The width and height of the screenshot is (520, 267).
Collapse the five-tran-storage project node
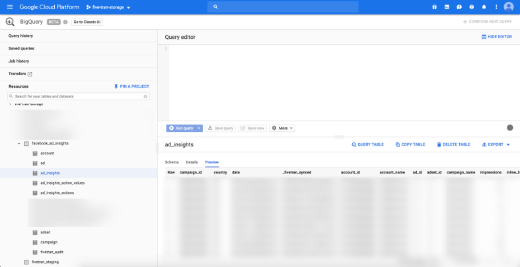click(11, 104)
